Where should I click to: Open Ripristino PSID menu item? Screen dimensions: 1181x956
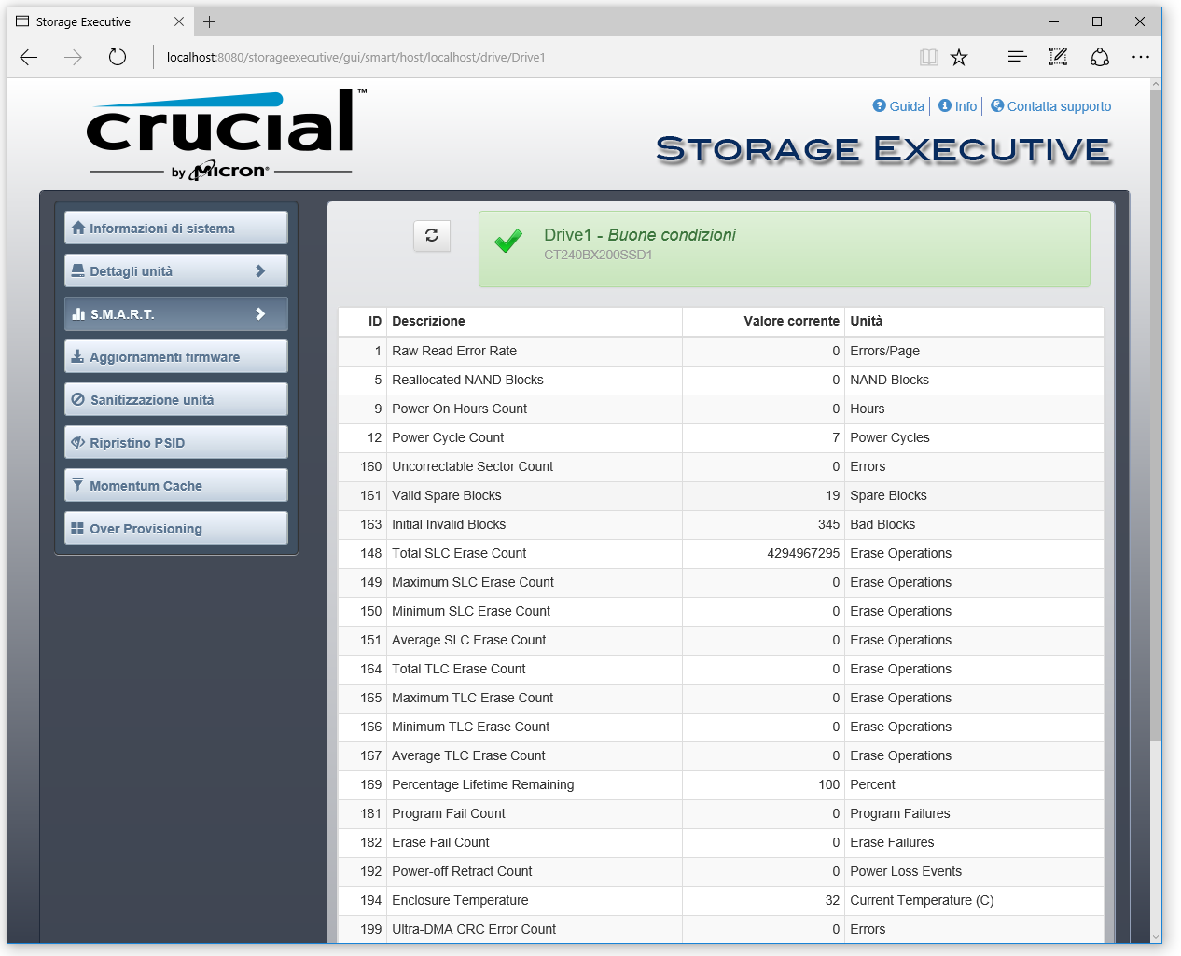click(x=176, y=442)
